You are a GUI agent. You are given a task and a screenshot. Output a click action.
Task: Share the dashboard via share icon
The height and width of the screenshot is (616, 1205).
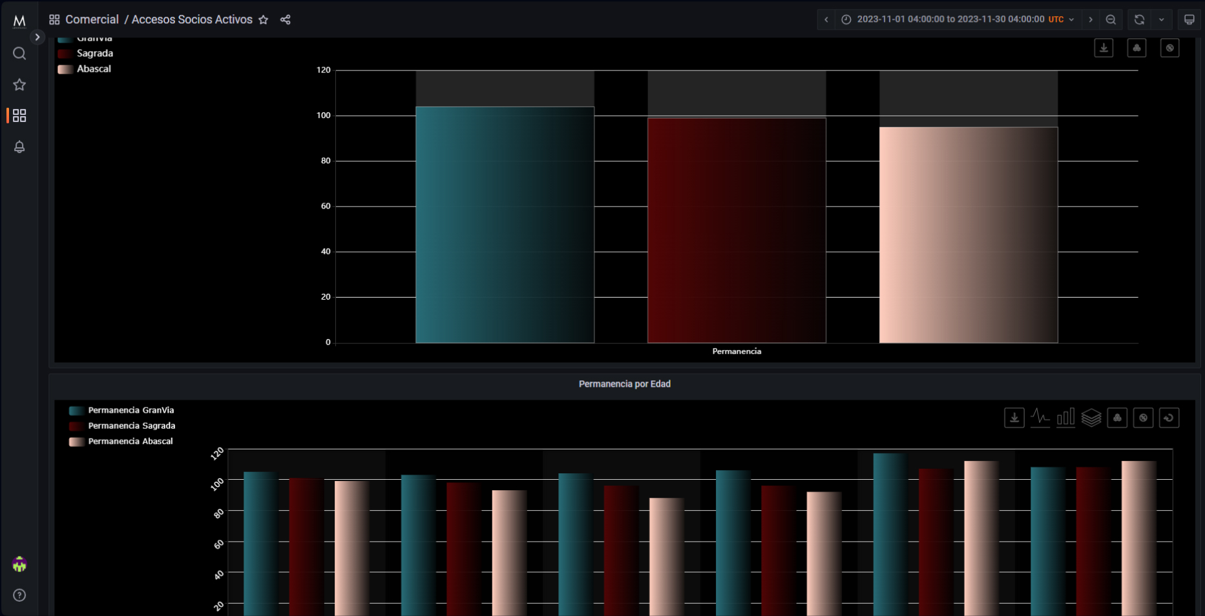pyautogui.click(x=285, y=20)
